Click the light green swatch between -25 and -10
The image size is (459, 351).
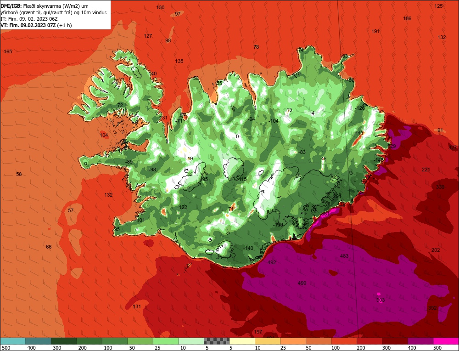coord(165,341)
